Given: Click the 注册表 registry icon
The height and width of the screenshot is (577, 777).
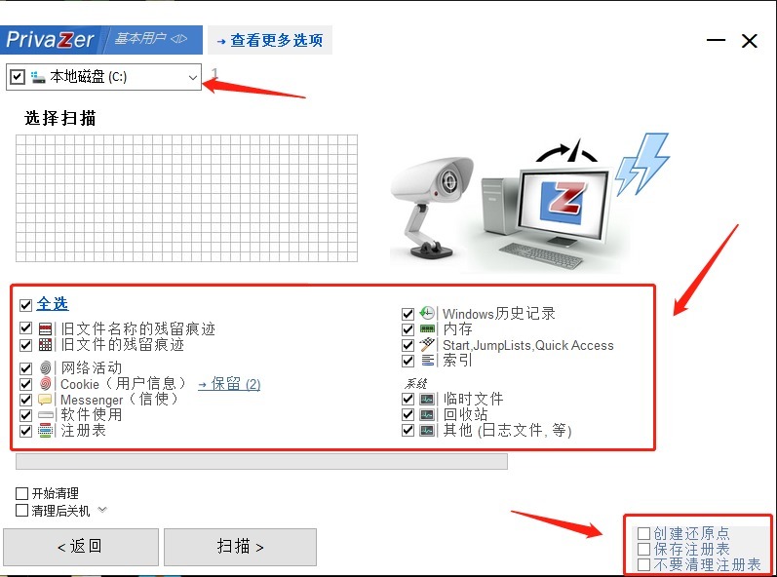Looking at the screenshot, I should [x=45, y=431].
